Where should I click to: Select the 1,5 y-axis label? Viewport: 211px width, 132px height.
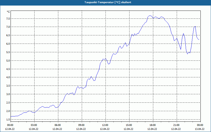(8, 120)
